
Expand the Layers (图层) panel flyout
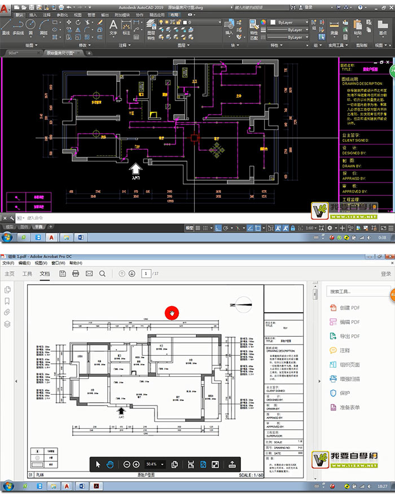pos(184,45)
